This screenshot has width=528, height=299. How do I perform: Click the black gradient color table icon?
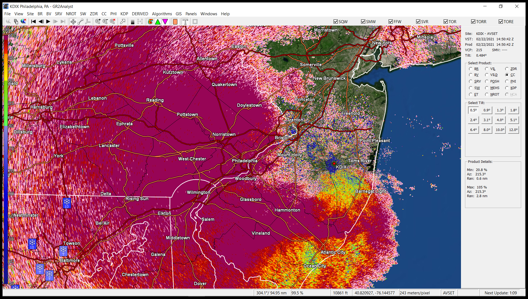(133, 22)
